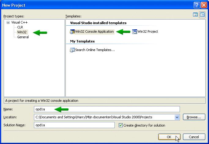The height and width of the screenshot is (144, 209).
Task: Select the Win32 Project template icon
Action: (x=135, y=32)
